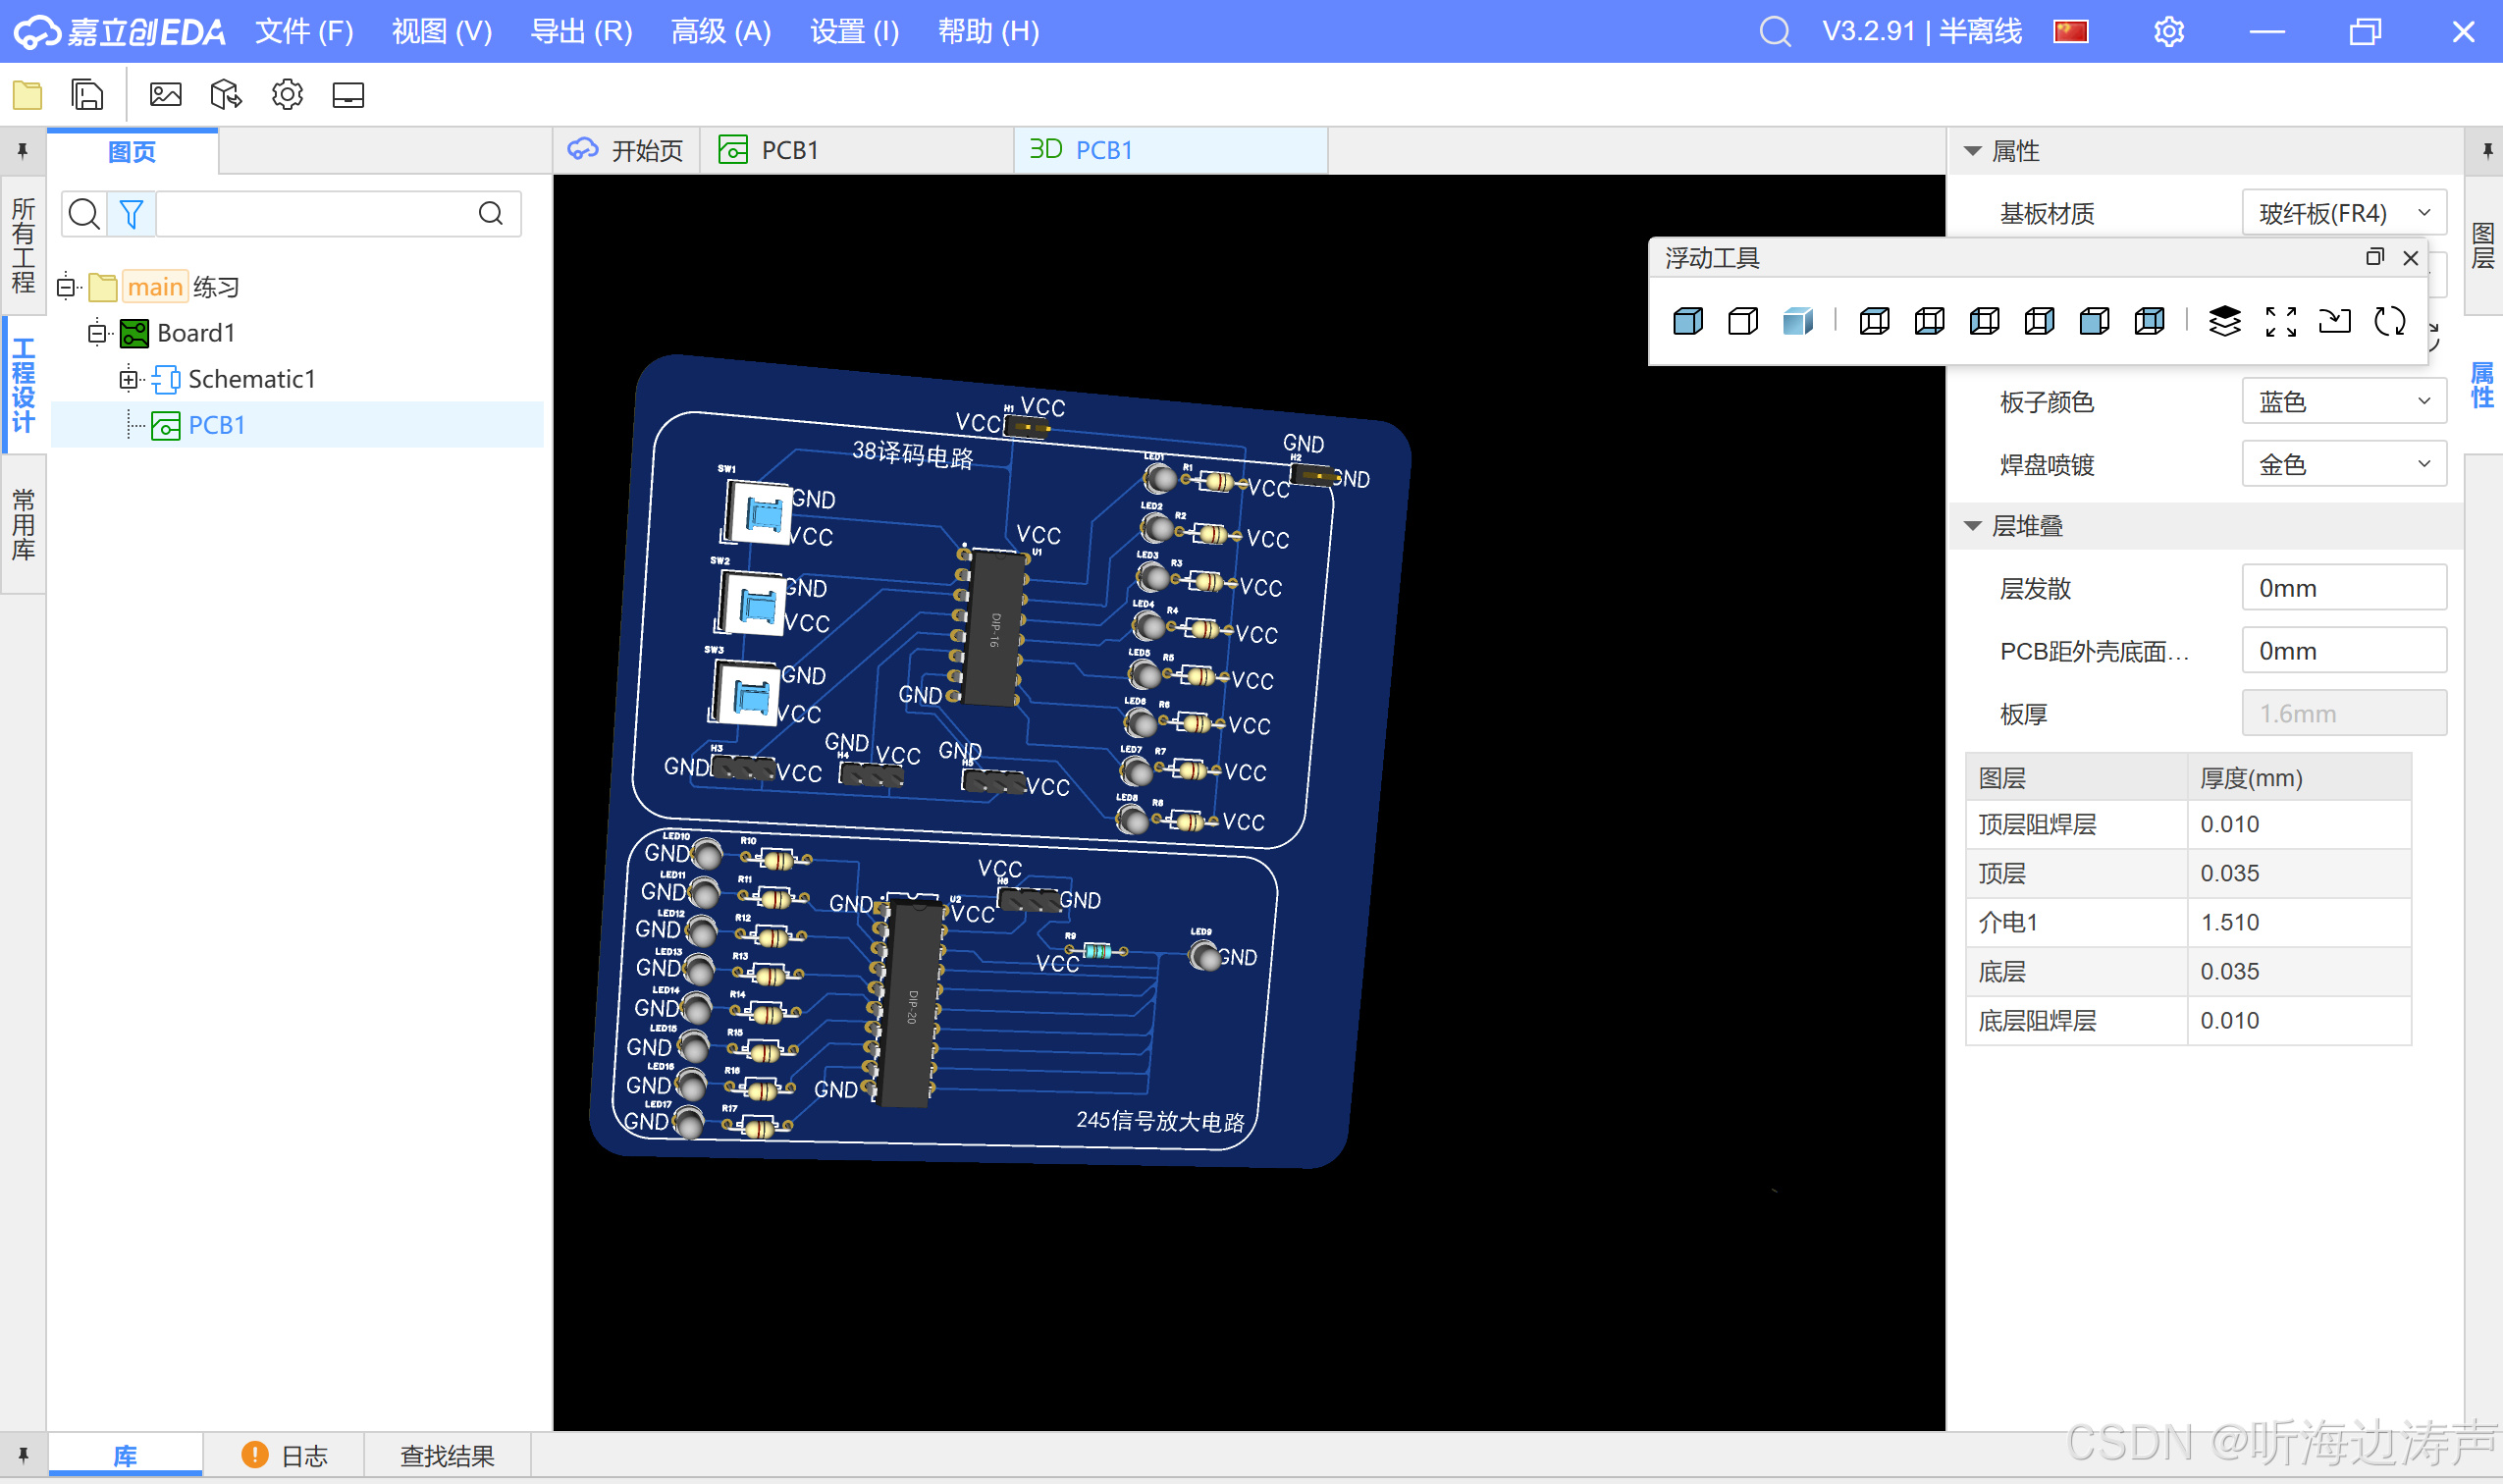This screenshot has width=2503, height=1484.
Task: Open the 文件 (F) menu
Action: click(304, 31)
